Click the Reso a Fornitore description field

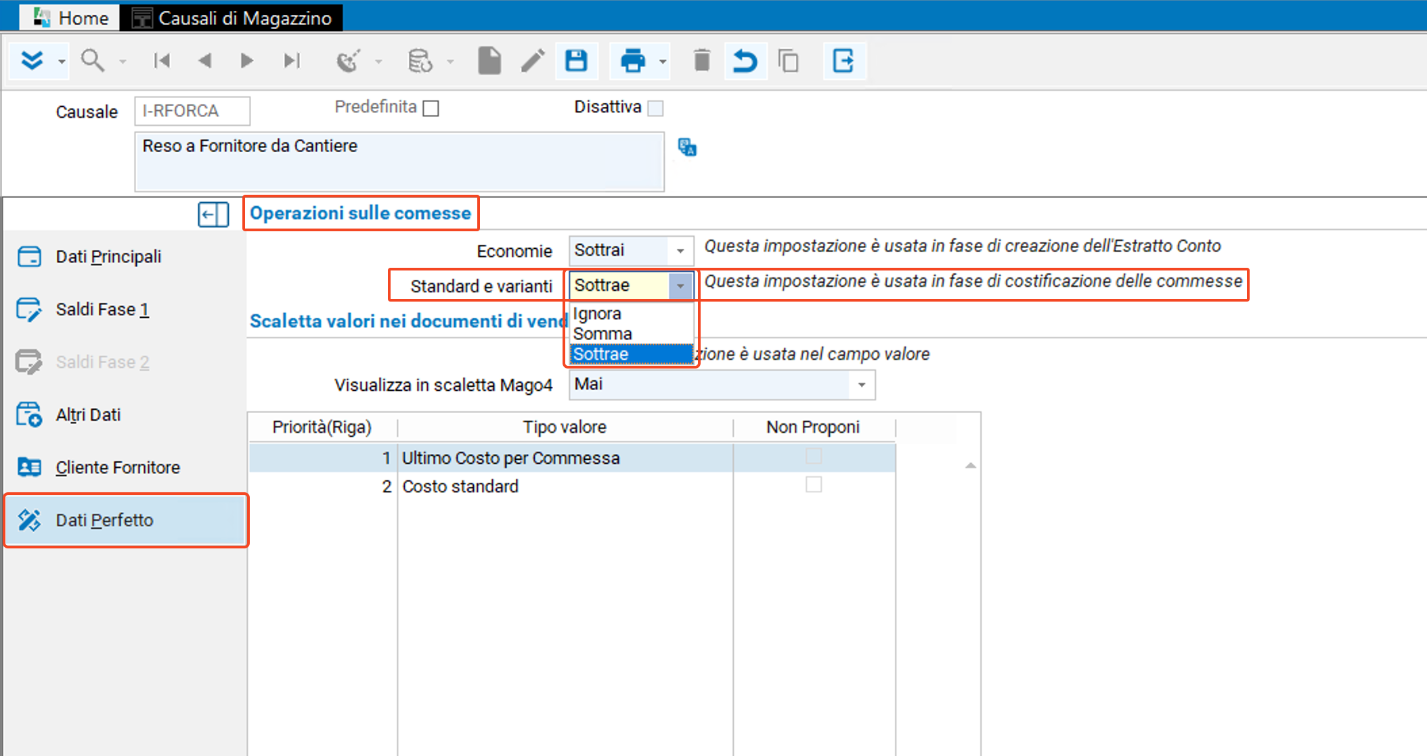click(399, 162)
